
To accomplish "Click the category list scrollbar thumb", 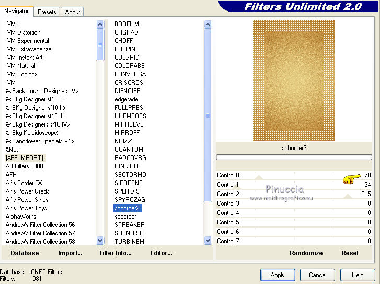I will tap(100, 45).
